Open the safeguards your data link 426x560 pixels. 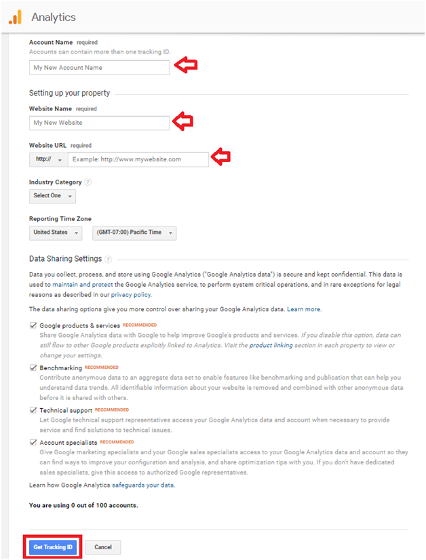point(143,485)
